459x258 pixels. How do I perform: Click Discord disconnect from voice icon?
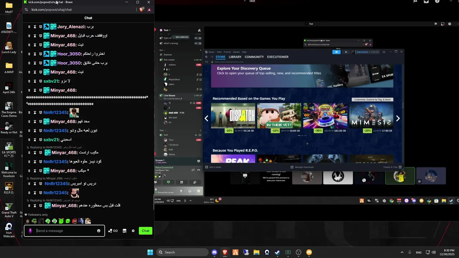point(198,169)
